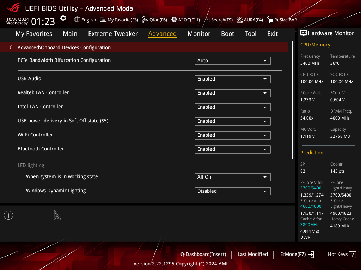Select the Advanced tab
361x270 pixels.
(163, 34)
